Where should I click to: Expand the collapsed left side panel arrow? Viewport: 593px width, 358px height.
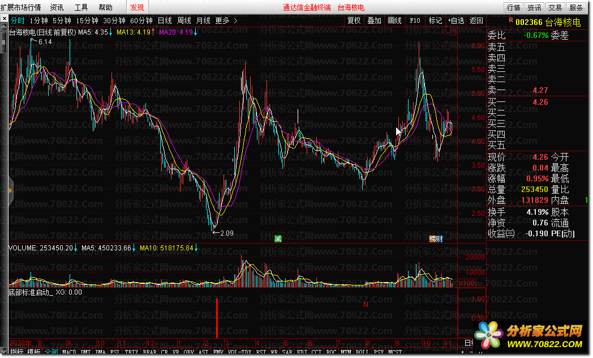(x=11, y=191)
